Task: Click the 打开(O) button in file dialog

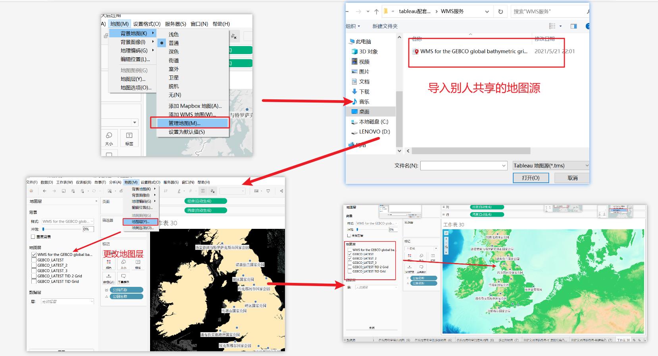Action: click(x=531, y=178)
